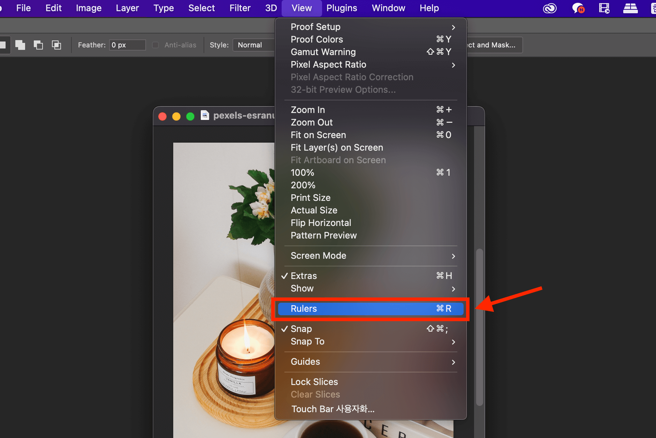The width and height of the screenshot is (656, 438).
Task: Open the File menu
Action: pos(23,8)
